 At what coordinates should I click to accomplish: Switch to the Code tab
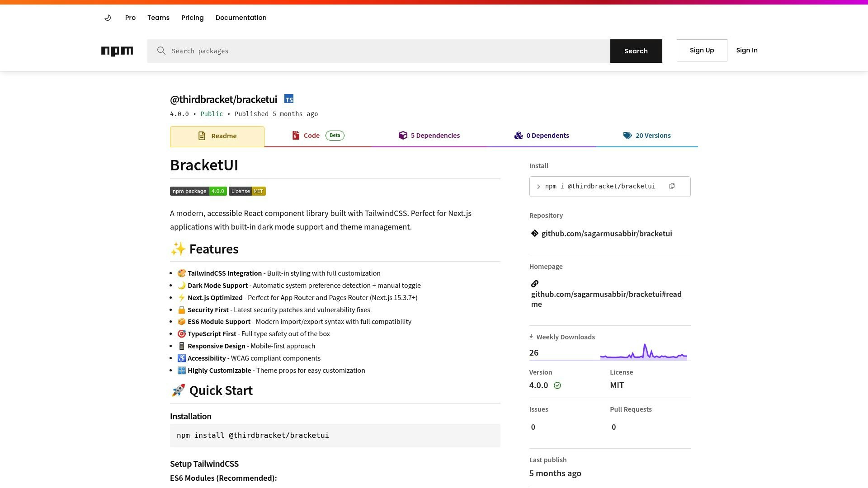(318, 136)
